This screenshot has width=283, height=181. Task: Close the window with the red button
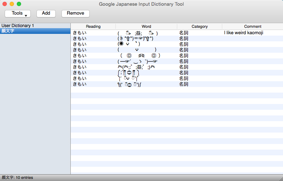coord(5,4)
